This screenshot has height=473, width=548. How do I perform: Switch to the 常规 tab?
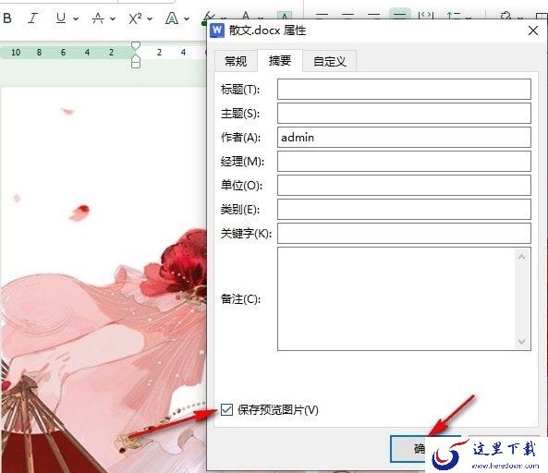(236, 62)
